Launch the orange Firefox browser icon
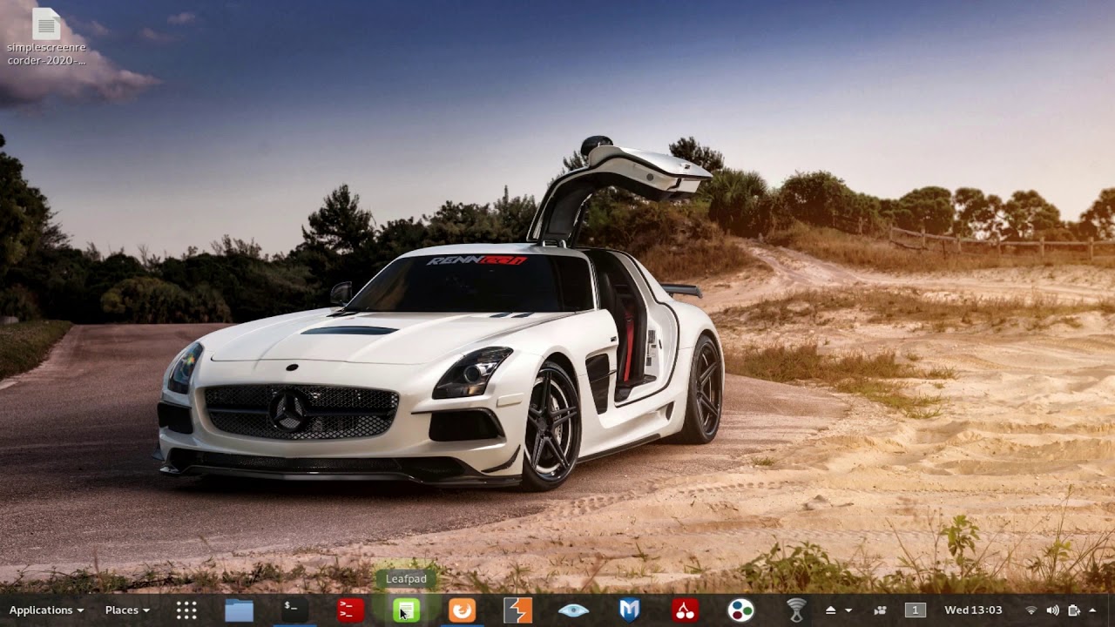The width and height of the screenshot is (1115, 627). point(462,610)
